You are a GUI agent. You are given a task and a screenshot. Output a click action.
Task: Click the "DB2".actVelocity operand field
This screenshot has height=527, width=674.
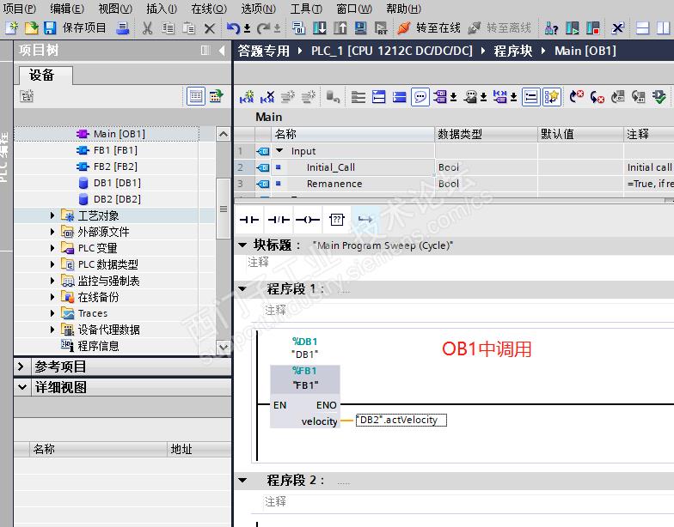click(401, 420)
